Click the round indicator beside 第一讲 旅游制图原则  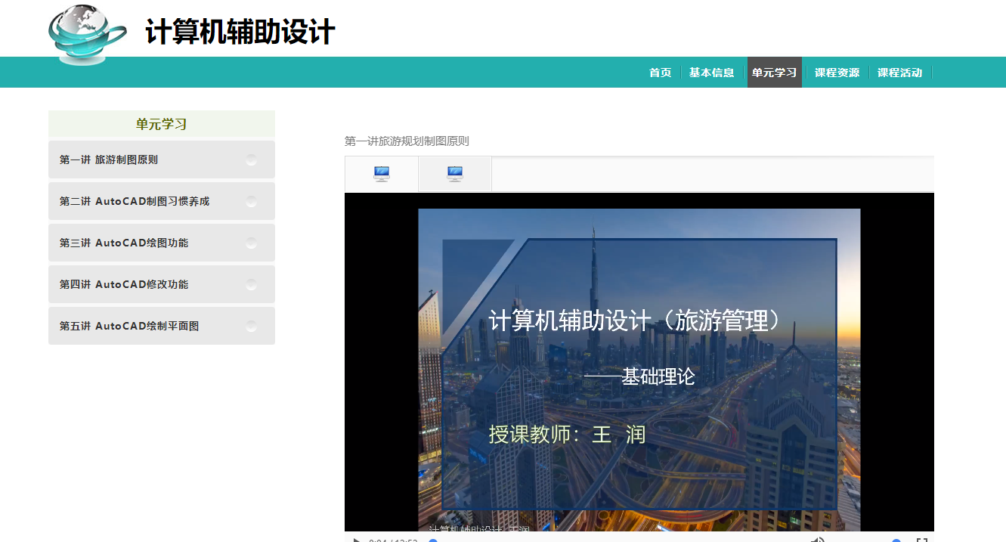click(251, 160)
